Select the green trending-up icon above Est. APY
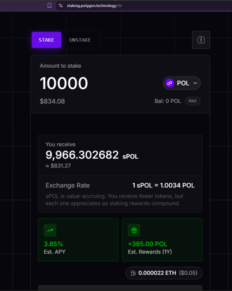Screen dimensions: 232x291 coord(50,230)
